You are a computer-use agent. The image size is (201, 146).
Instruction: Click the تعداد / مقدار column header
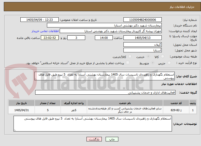(x=48, y=103)
